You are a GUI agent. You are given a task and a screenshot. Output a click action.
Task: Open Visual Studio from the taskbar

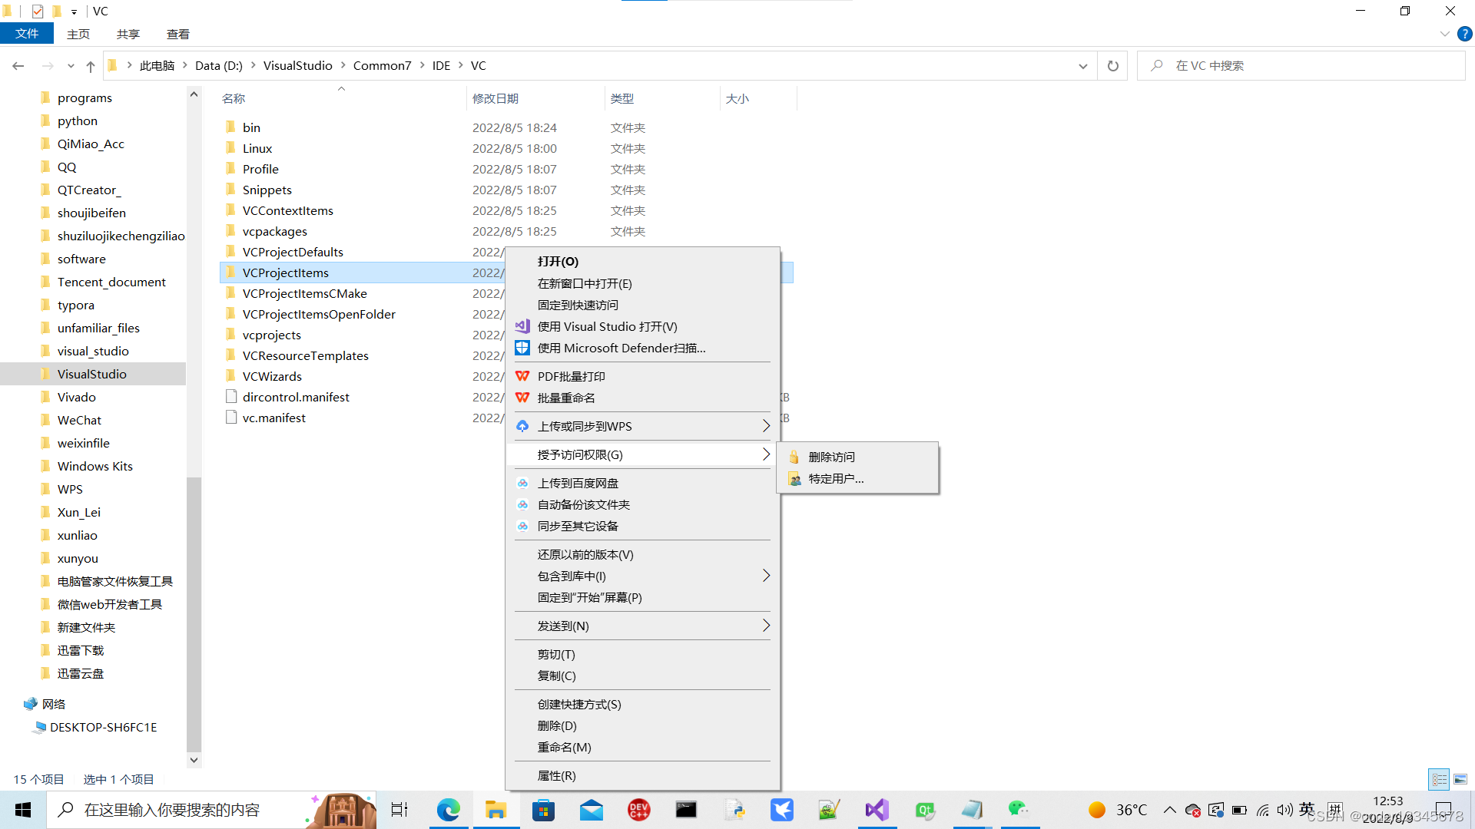pos(877,810)
